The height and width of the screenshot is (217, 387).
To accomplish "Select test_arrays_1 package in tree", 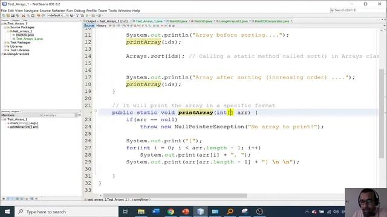I will [x=22, y=31].
